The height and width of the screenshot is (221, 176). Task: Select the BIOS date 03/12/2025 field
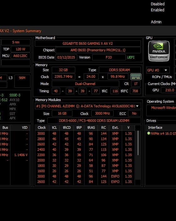click(66, 57)
